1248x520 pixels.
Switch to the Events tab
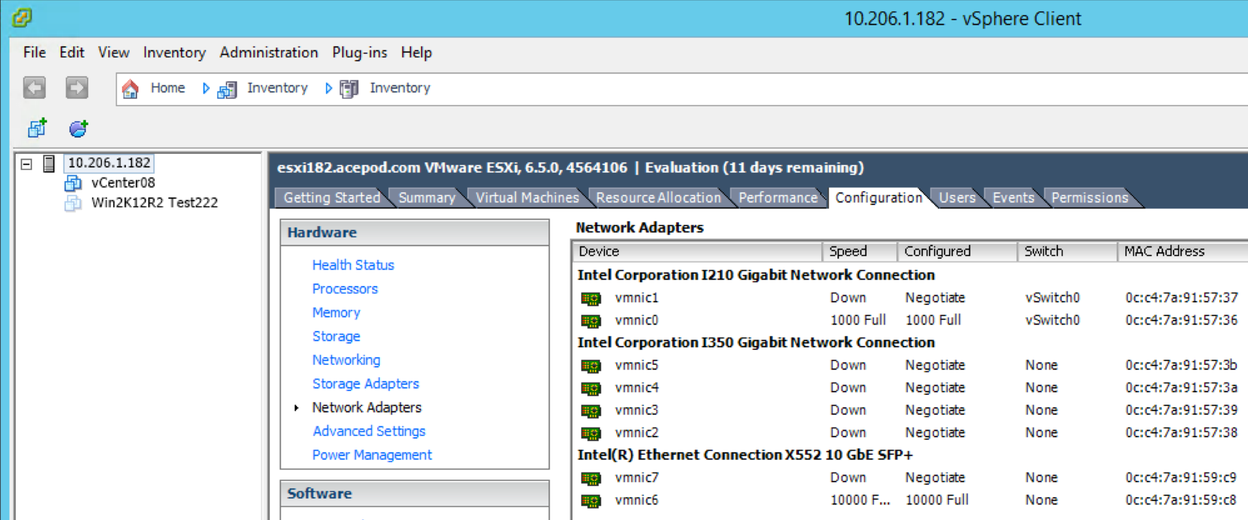point(1013,197)
